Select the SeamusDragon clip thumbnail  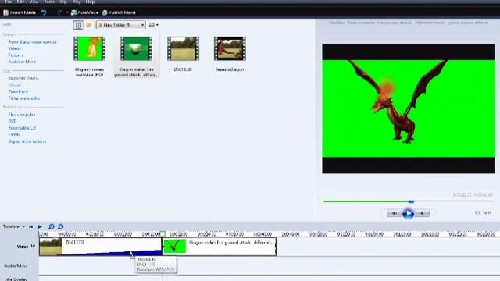230,48
